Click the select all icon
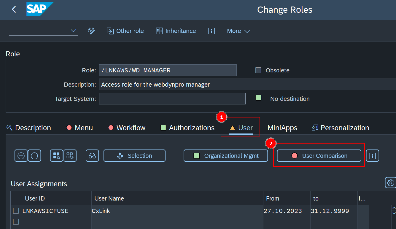 [57, 156]
